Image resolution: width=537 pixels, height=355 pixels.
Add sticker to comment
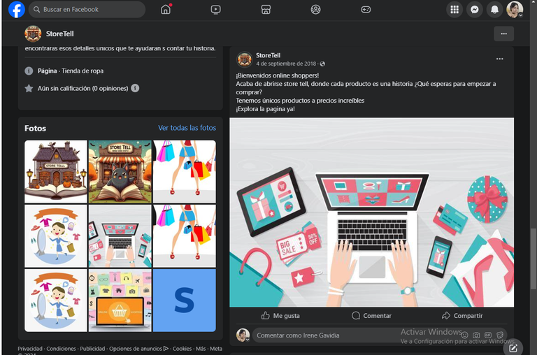[x=500, y=335]
